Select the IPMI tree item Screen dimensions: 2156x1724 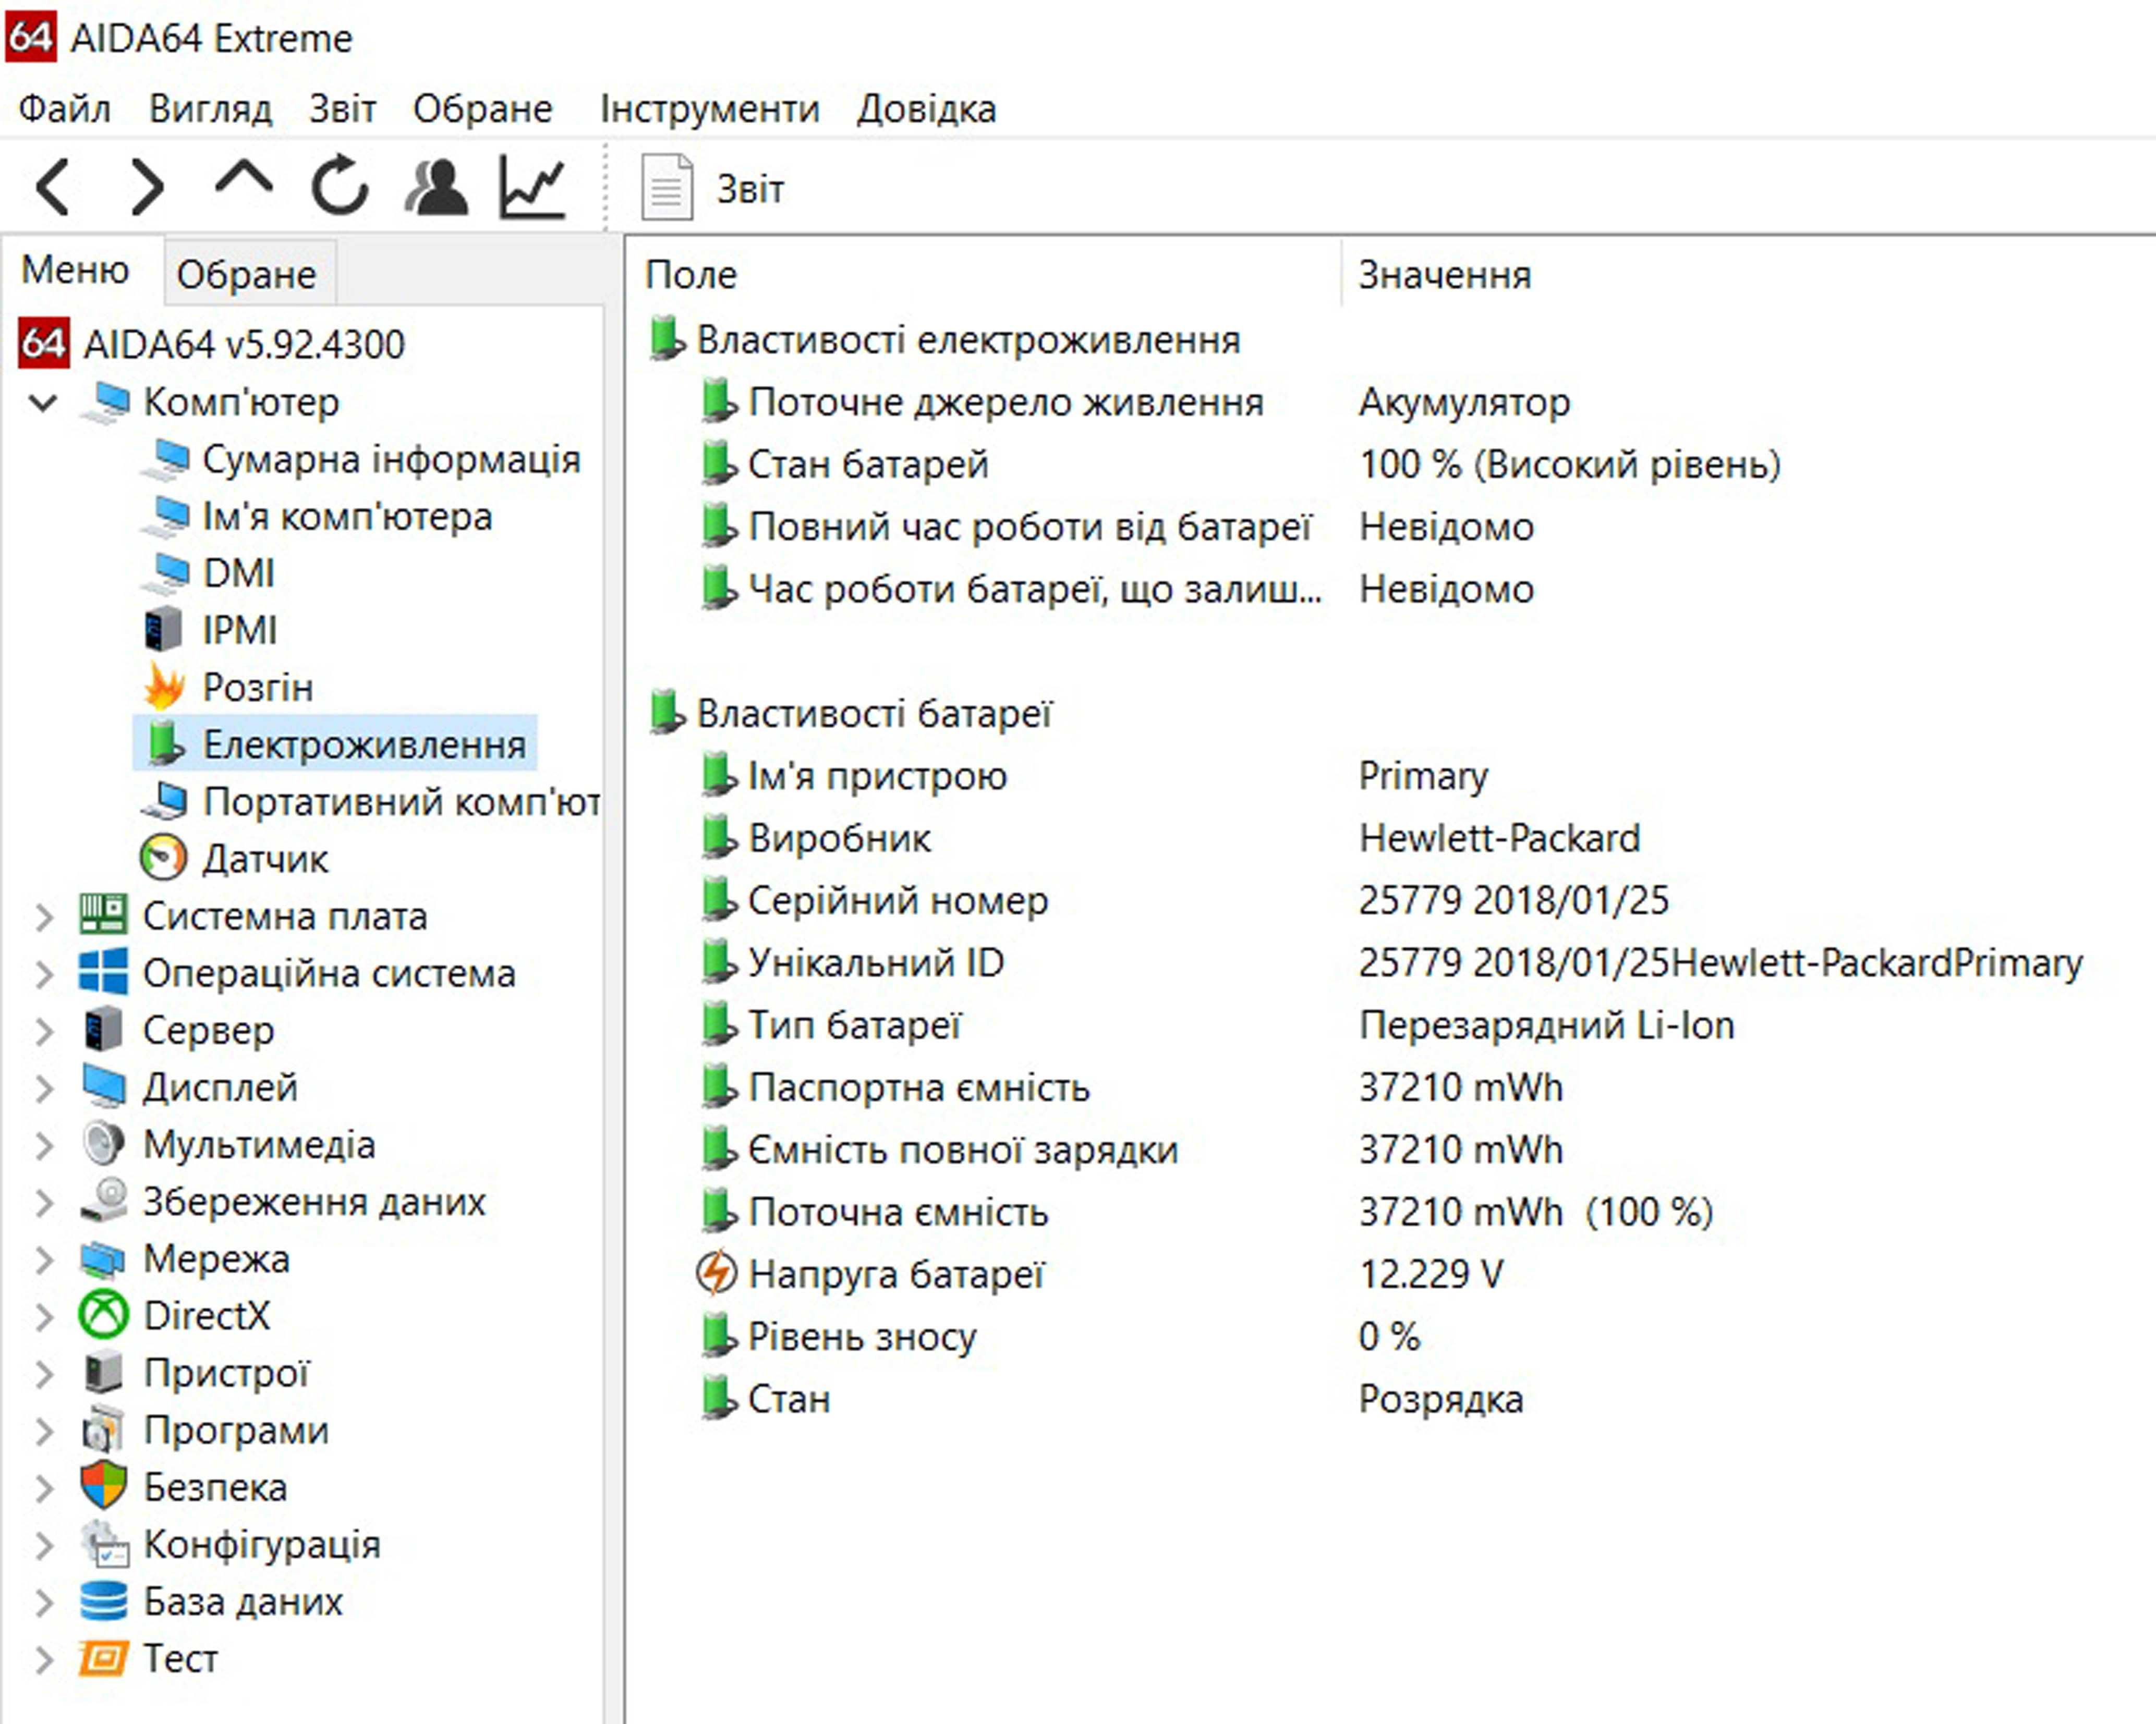click(x=239, y=631)
